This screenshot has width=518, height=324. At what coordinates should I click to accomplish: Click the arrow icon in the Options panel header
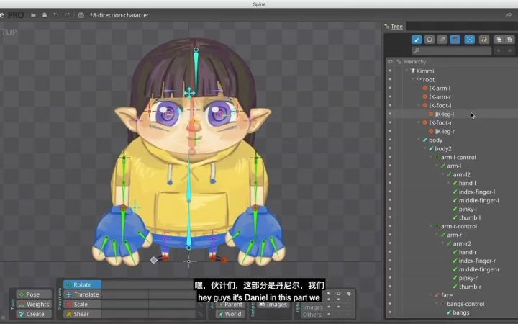tap(328, 294)
